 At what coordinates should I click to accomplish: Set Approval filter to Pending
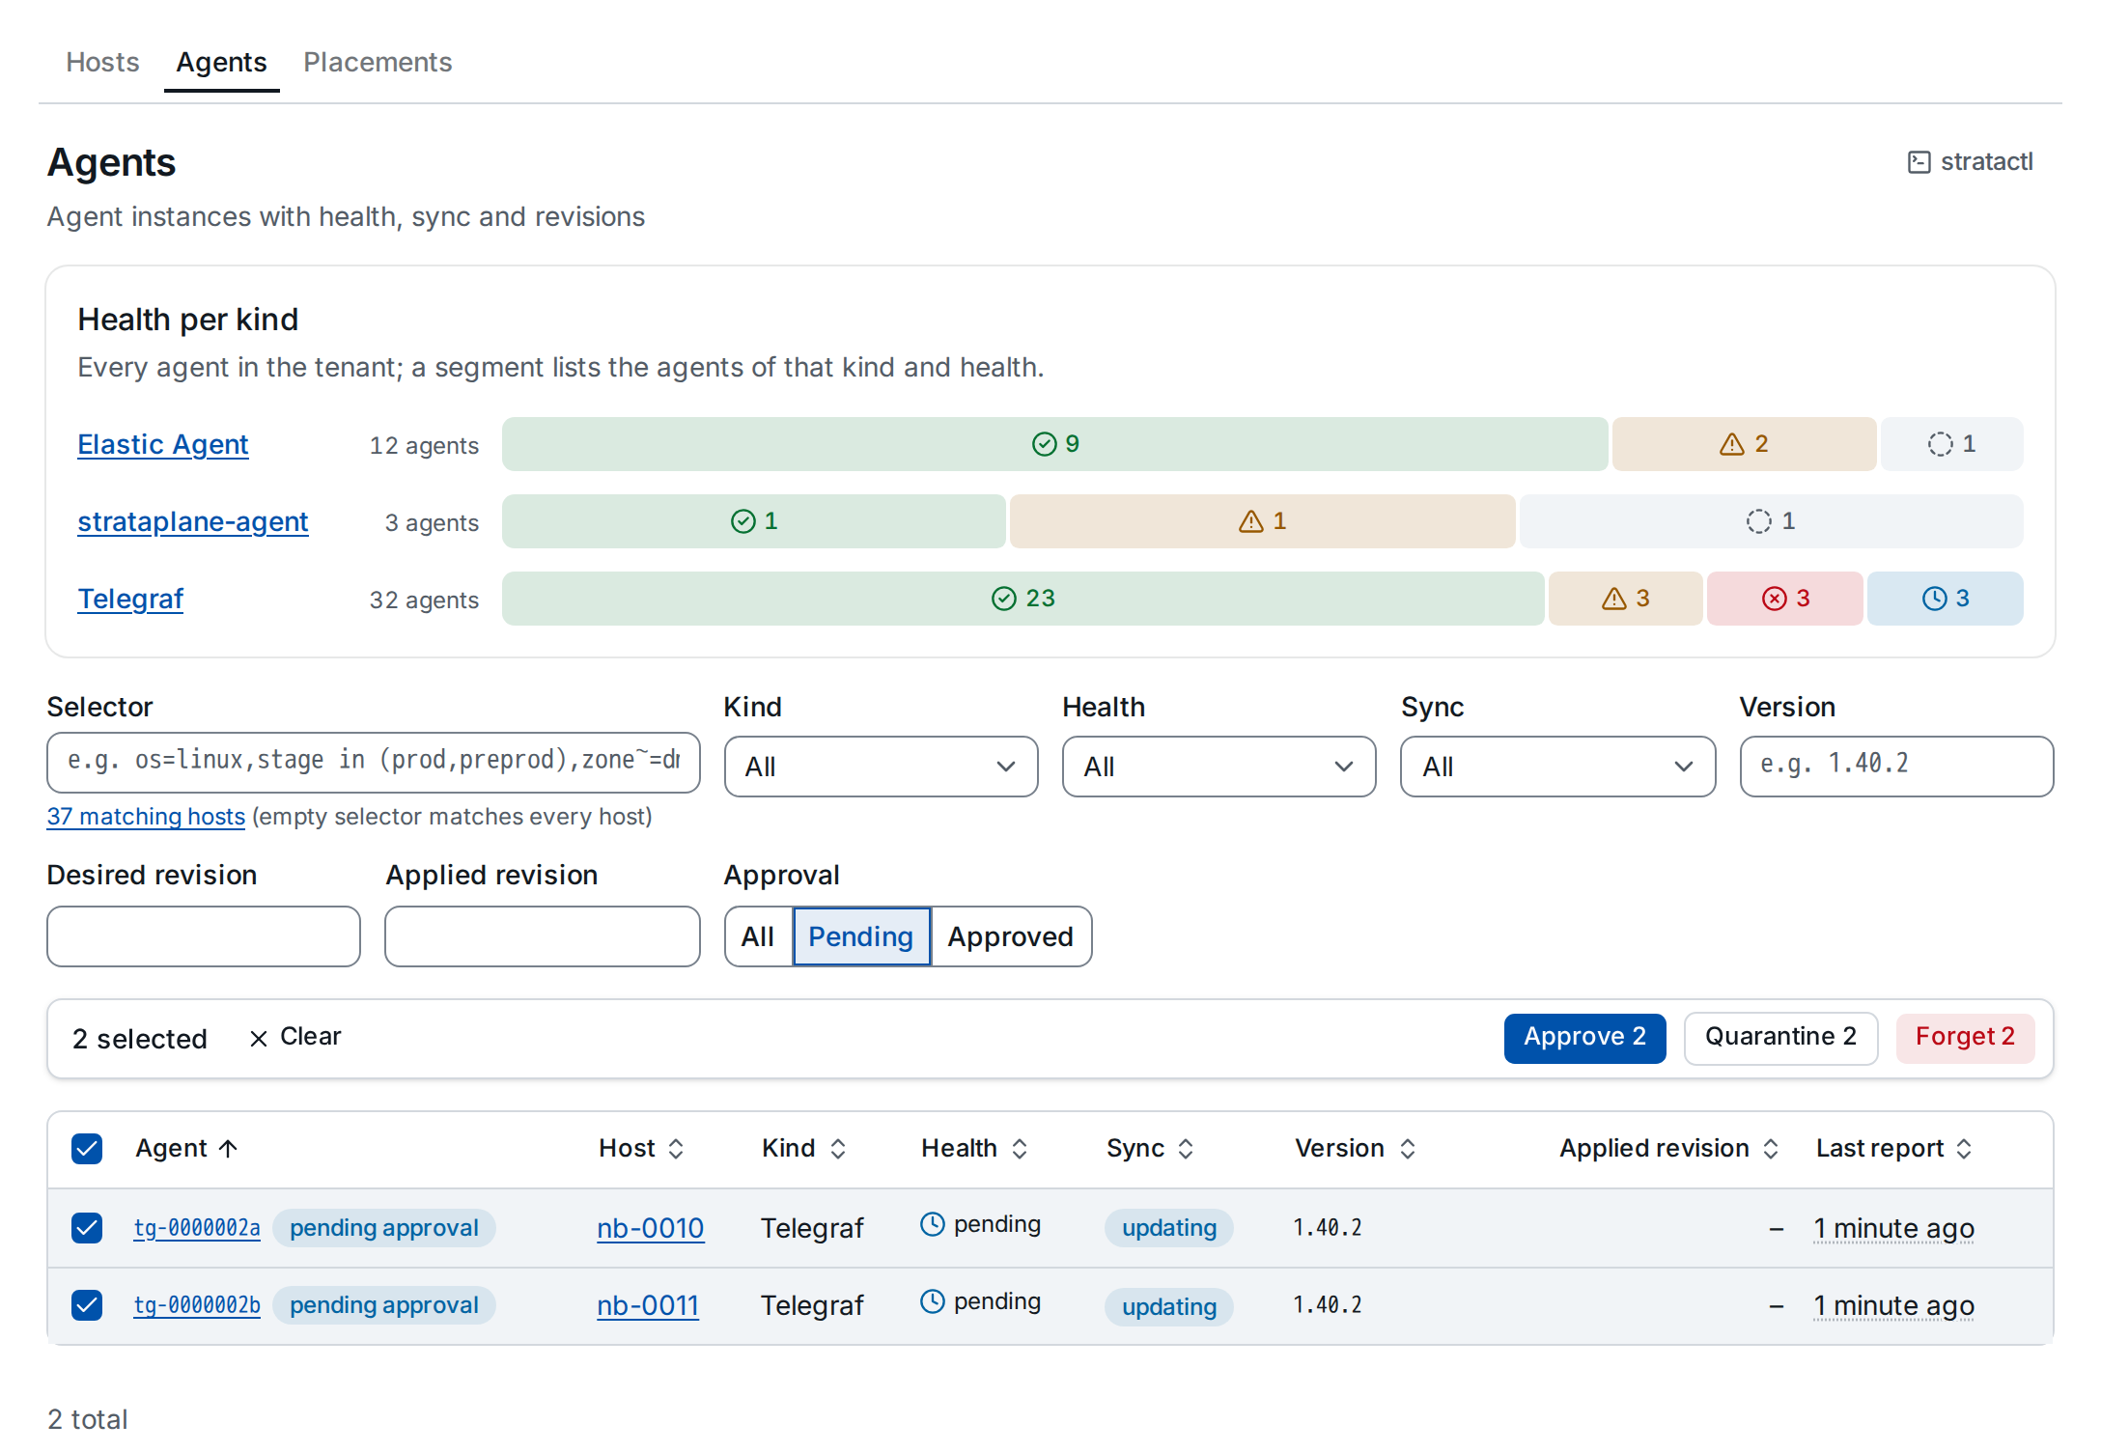861,936
